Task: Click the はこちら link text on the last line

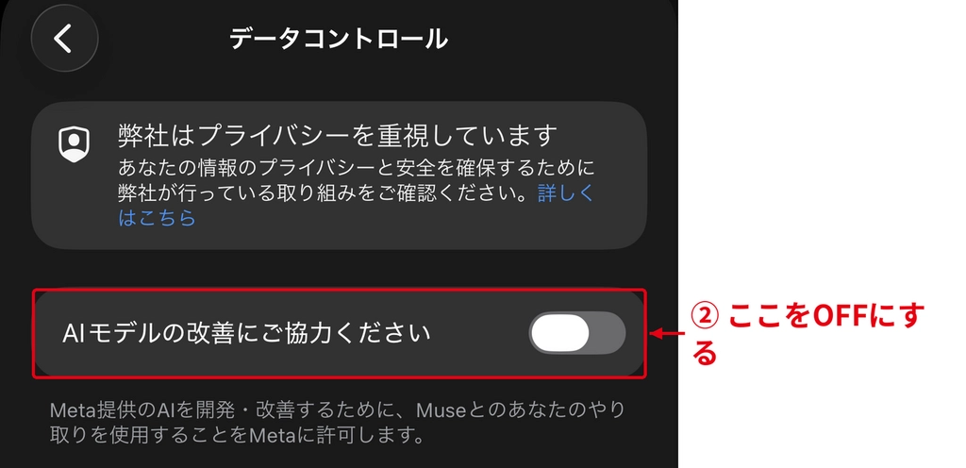Action: 158,217
